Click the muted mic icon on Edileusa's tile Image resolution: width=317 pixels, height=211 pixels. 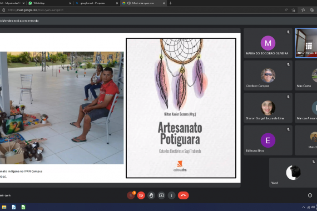coord(288,129)
